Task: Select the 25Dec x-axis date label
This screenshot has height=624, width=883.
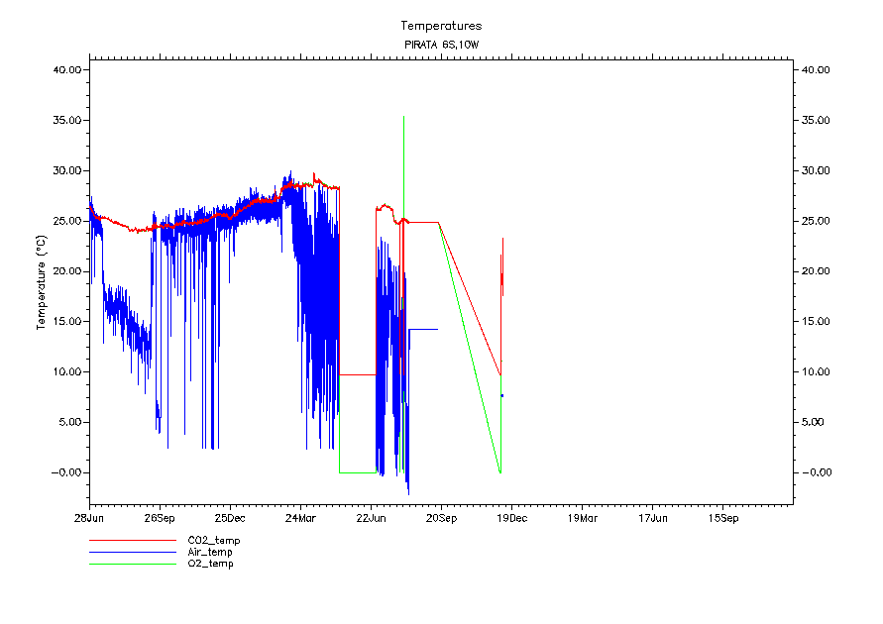Action: (230, 517)
